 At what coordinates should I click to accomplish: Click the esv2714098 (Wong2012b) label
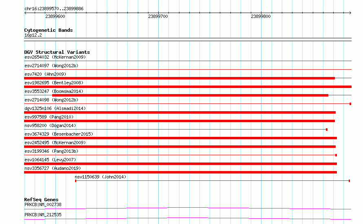point(51,100)
